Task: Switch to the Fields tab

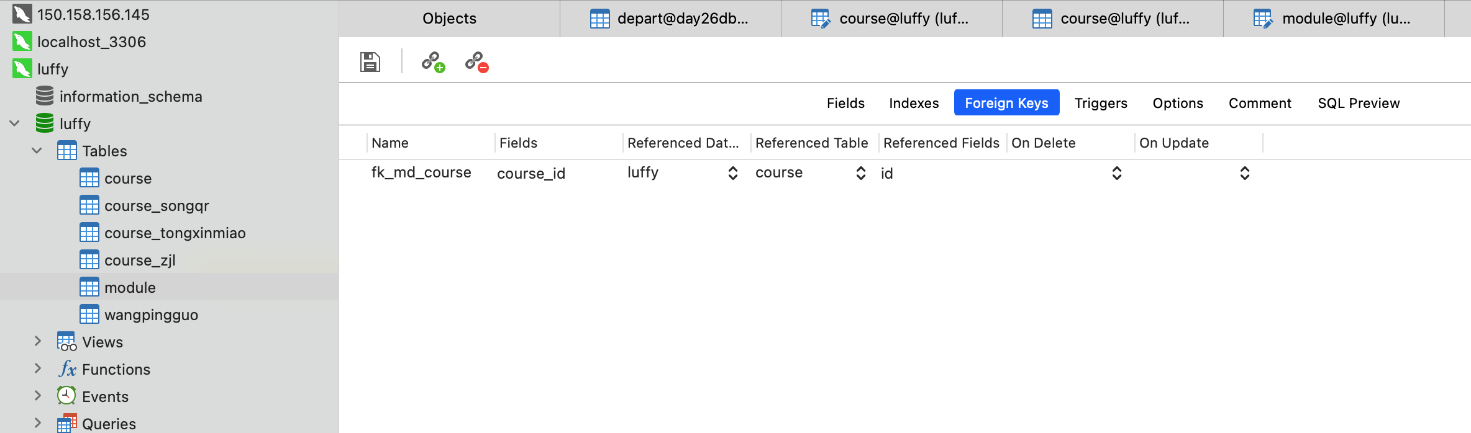Action: coord(845,103)
